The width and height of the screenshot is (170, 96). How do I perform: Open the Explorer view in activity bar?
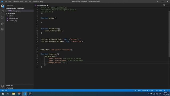coord(2,6)
